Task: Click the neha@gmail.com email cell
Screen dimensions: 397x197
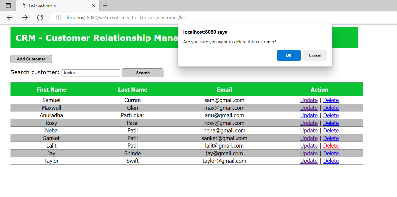Action: click(x=224, y=131)
